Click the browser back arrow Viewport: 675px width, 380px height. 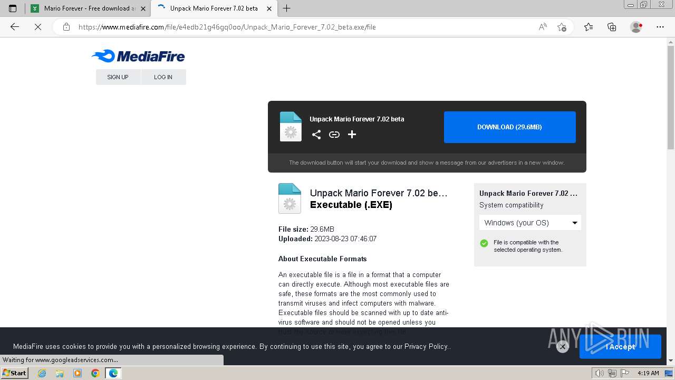[x=15, y=27]
